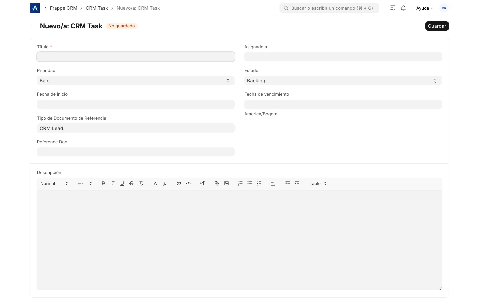
Task: Open the text background color picker
Action: [165, 183]
